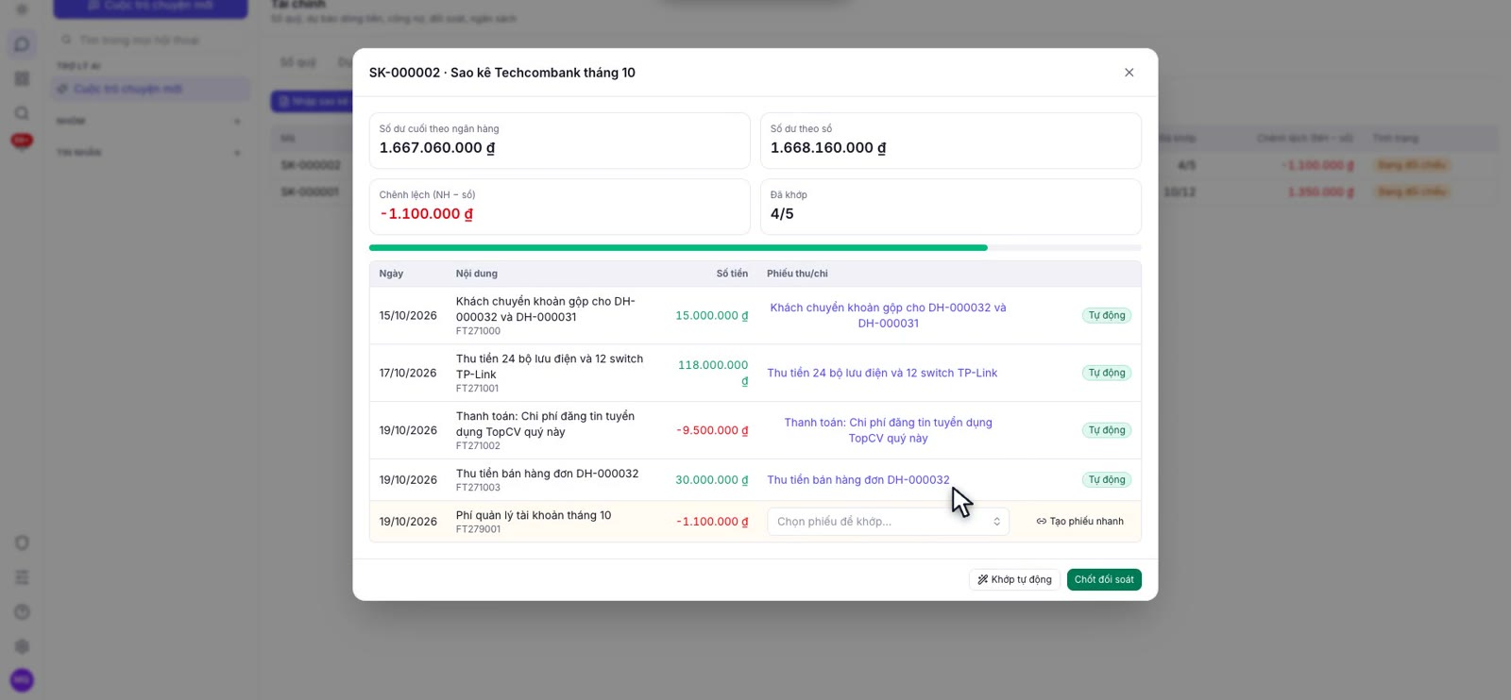This screenshot has width=1511, height=700.
Task: Click the "4/5" value in the Đã khớp card
Action: point(782,214)
